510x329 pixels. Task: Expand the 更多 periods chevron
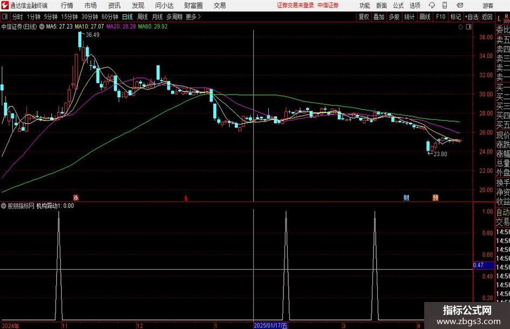(x=200, y=17)
